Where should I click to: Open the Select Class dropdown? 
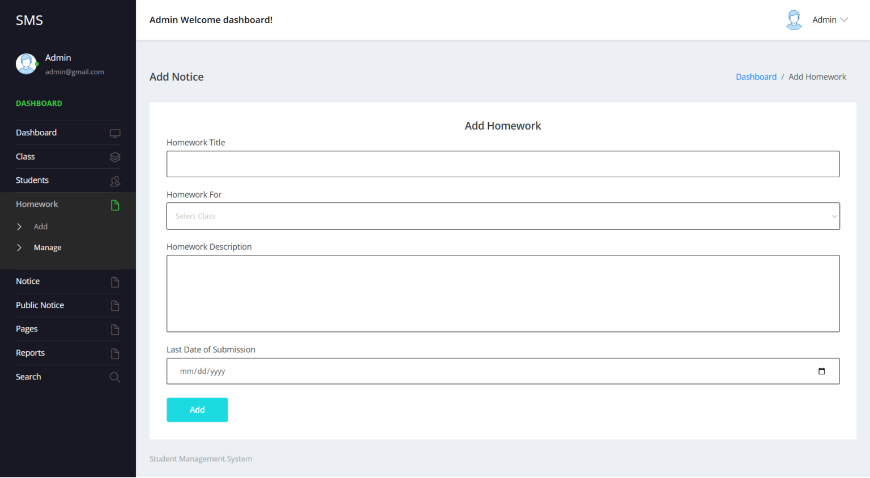point(502,216)
